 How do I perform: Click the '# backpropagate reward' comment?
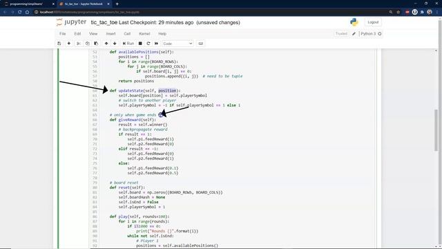[x=143, y=129]
